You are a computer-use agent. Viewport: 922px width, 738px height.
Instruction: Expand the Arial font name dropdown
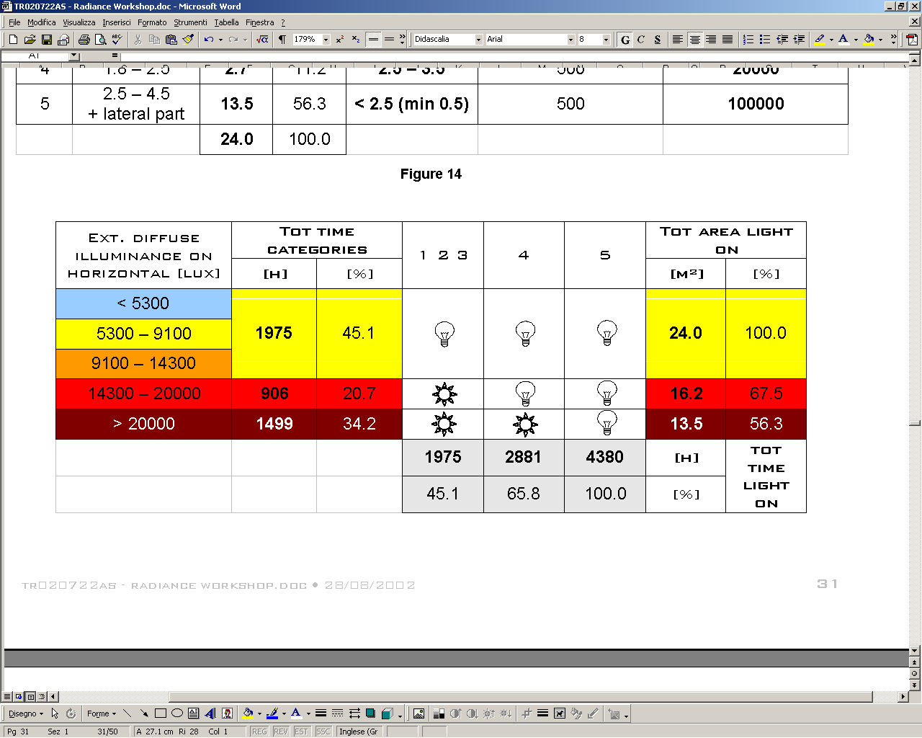click(x=570, y=40)
